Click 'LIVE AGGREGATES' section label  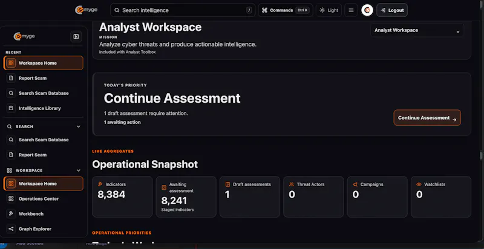click(113, 151)
